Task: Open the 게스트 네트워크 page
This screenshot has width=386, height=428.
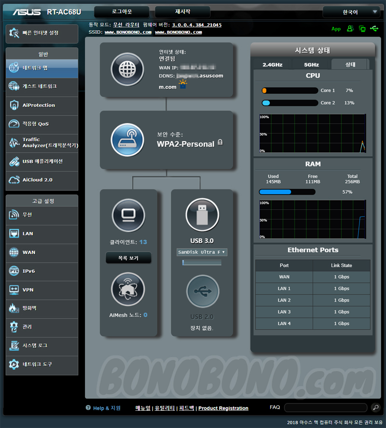Action: [42, 87]
